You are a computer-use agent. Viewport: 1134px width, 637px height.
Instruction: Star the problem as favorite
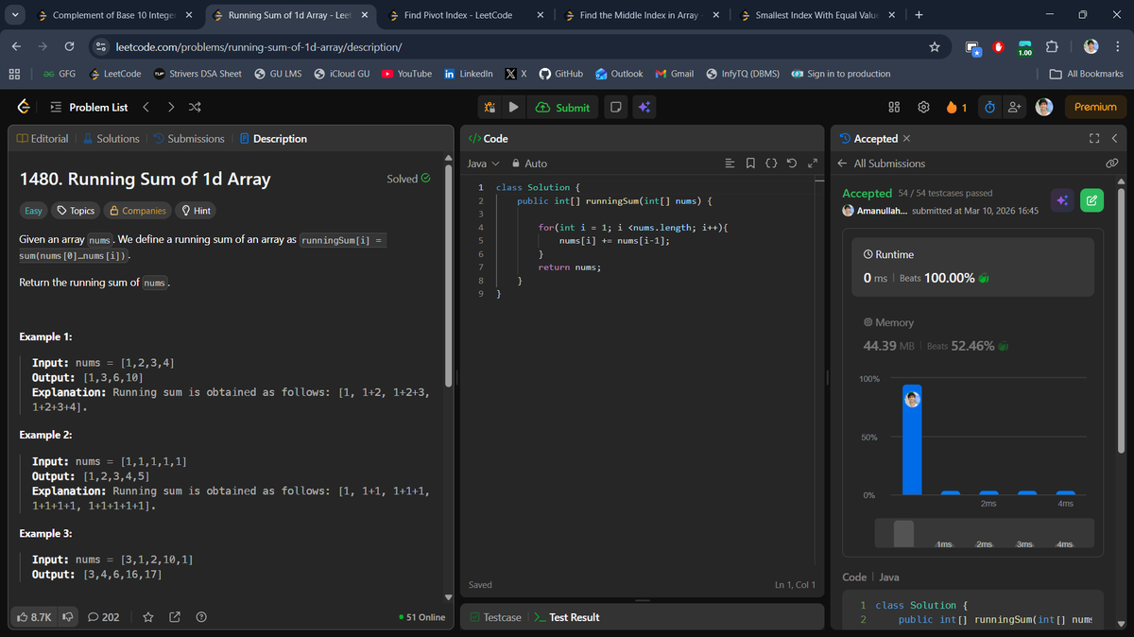point(147,617)
